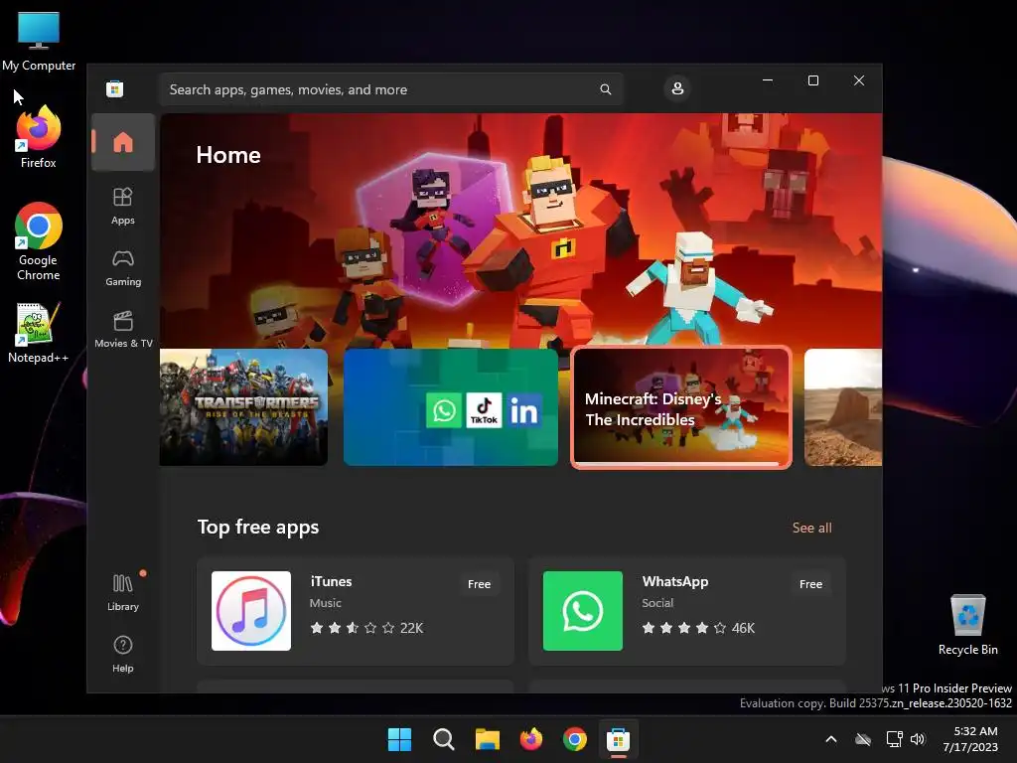The height and width of the screenshot is (763, 1017).
Task: Open the Windows Start menu
Action: 399,739
